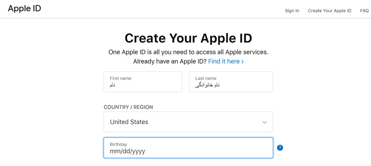Click the Apple ID logo text
Screen dimensions: 371x166
click(24, 9)
